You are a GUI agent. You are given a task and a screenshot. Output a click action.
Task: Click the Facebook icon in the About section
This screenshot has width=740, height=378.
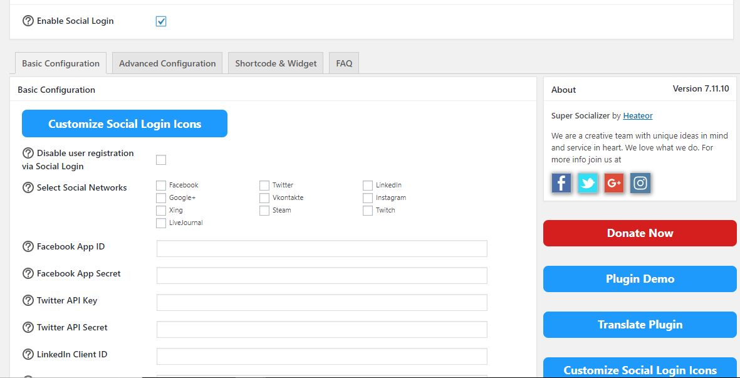click(x=561, y=182)
